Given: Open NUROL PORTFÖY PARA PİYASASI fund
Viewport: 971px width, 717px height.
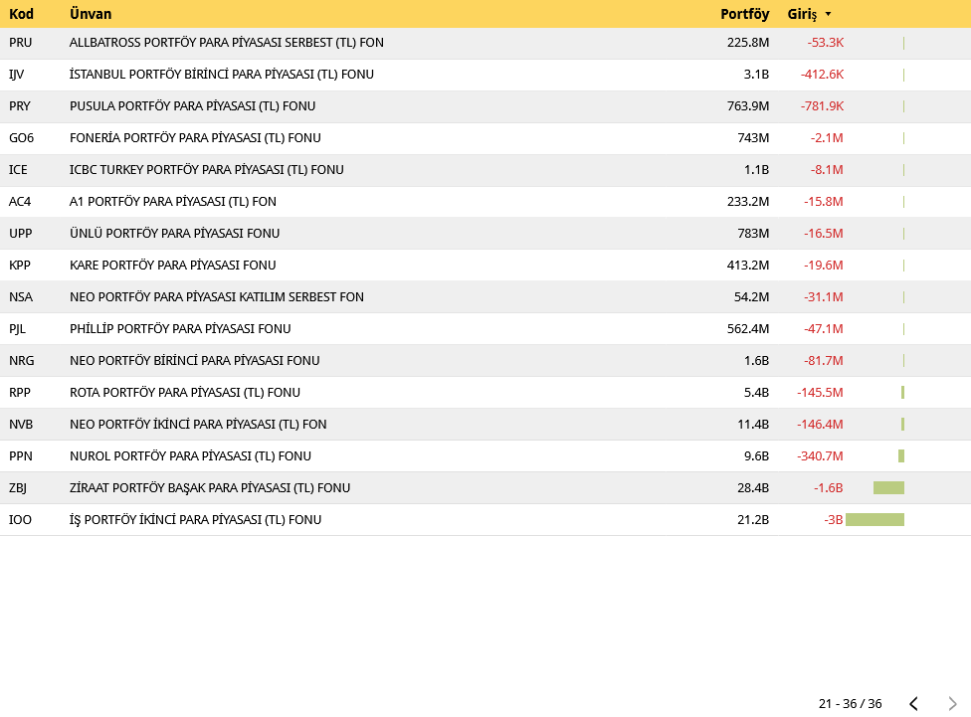Looking at the screenshot, I should pyautogui.click(x=190, y=456).
